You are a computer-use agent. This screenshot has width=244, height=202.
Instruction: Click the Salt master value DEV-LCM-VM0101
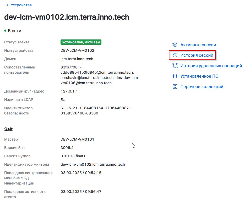point(77,139)
